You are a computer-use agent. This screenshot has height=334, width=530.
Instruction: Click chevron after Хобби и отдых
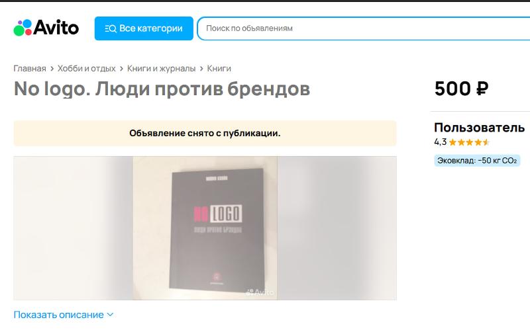(122, 69)
